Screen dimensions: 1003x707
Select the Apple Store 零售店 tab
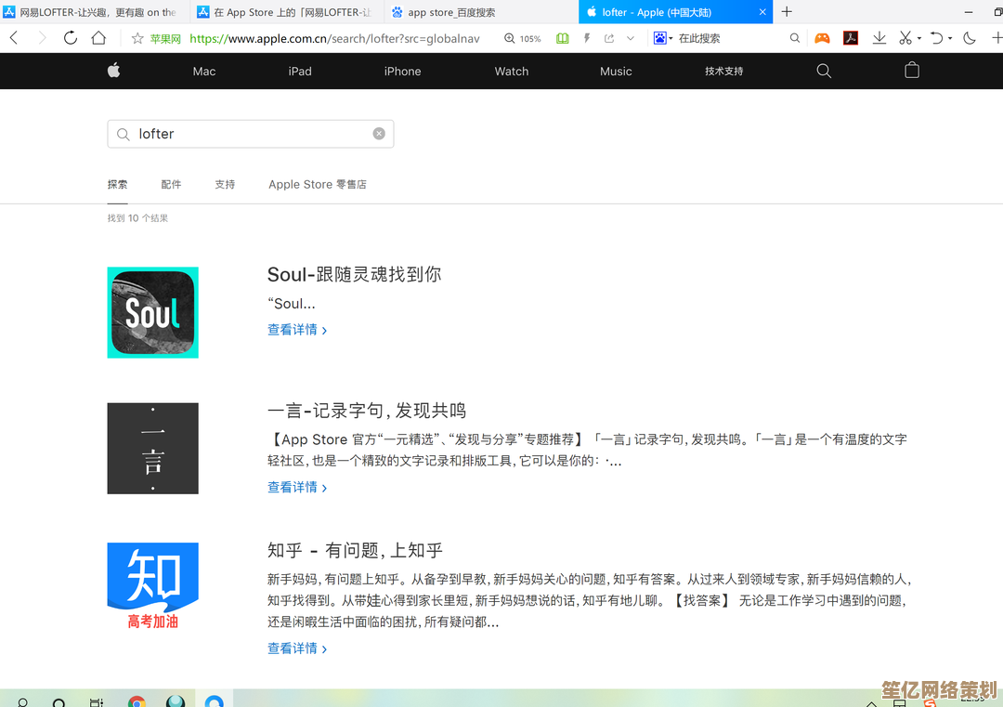(318, 184)
